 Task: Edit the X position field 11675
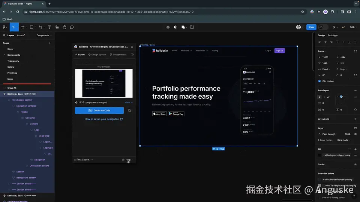click(x=326, y=57)
